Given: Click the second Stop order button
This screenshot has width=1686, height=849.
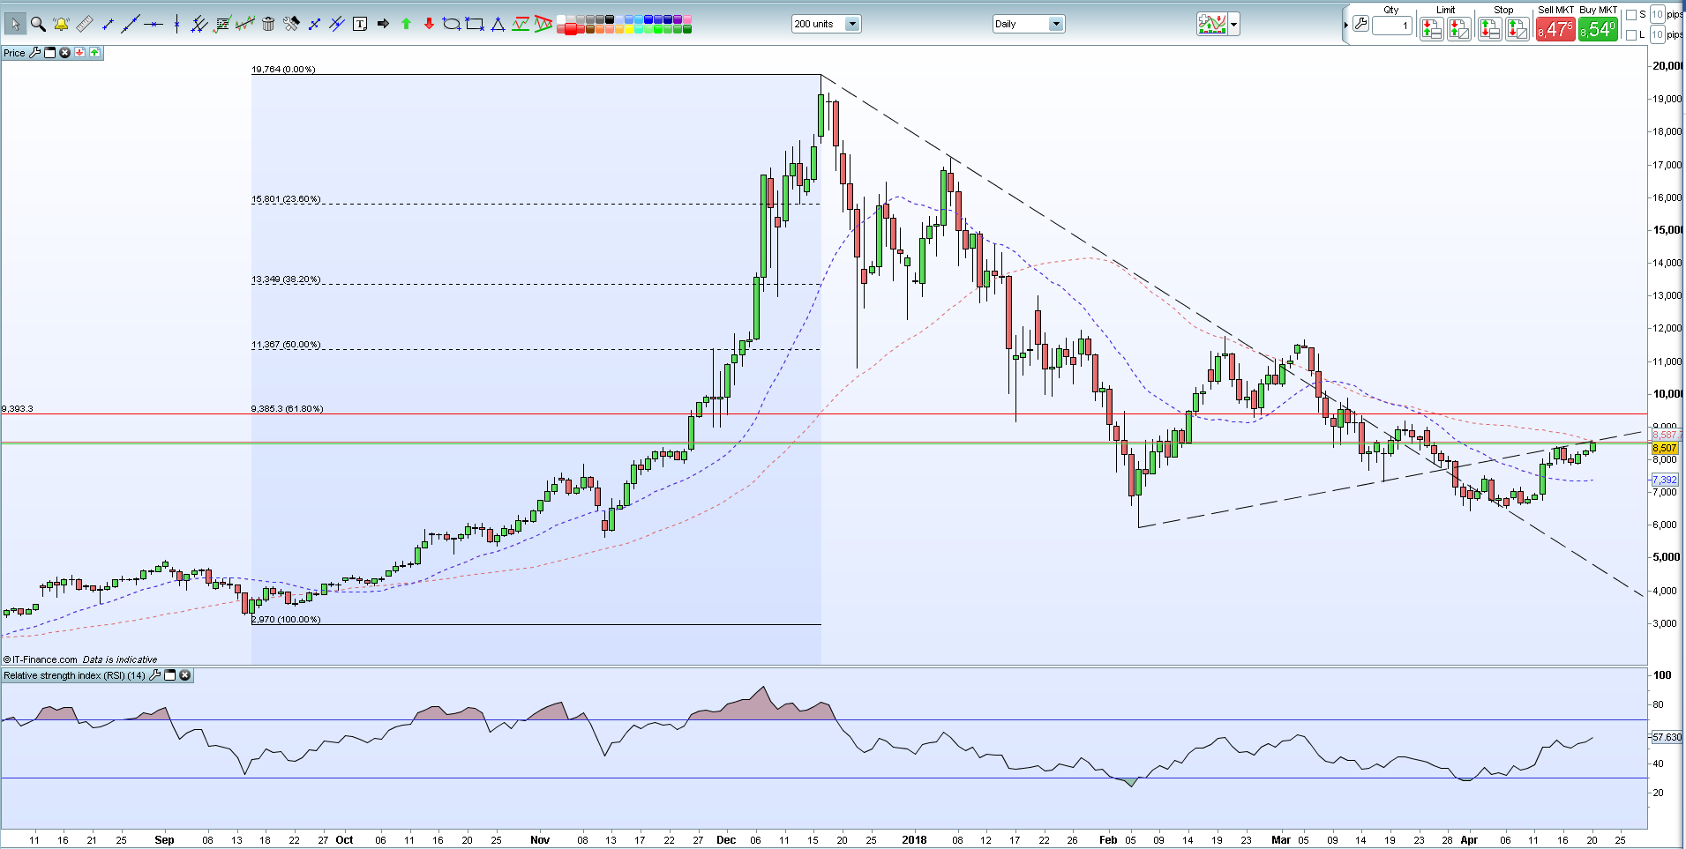Looking at the screenshot, I should 1517,29.
